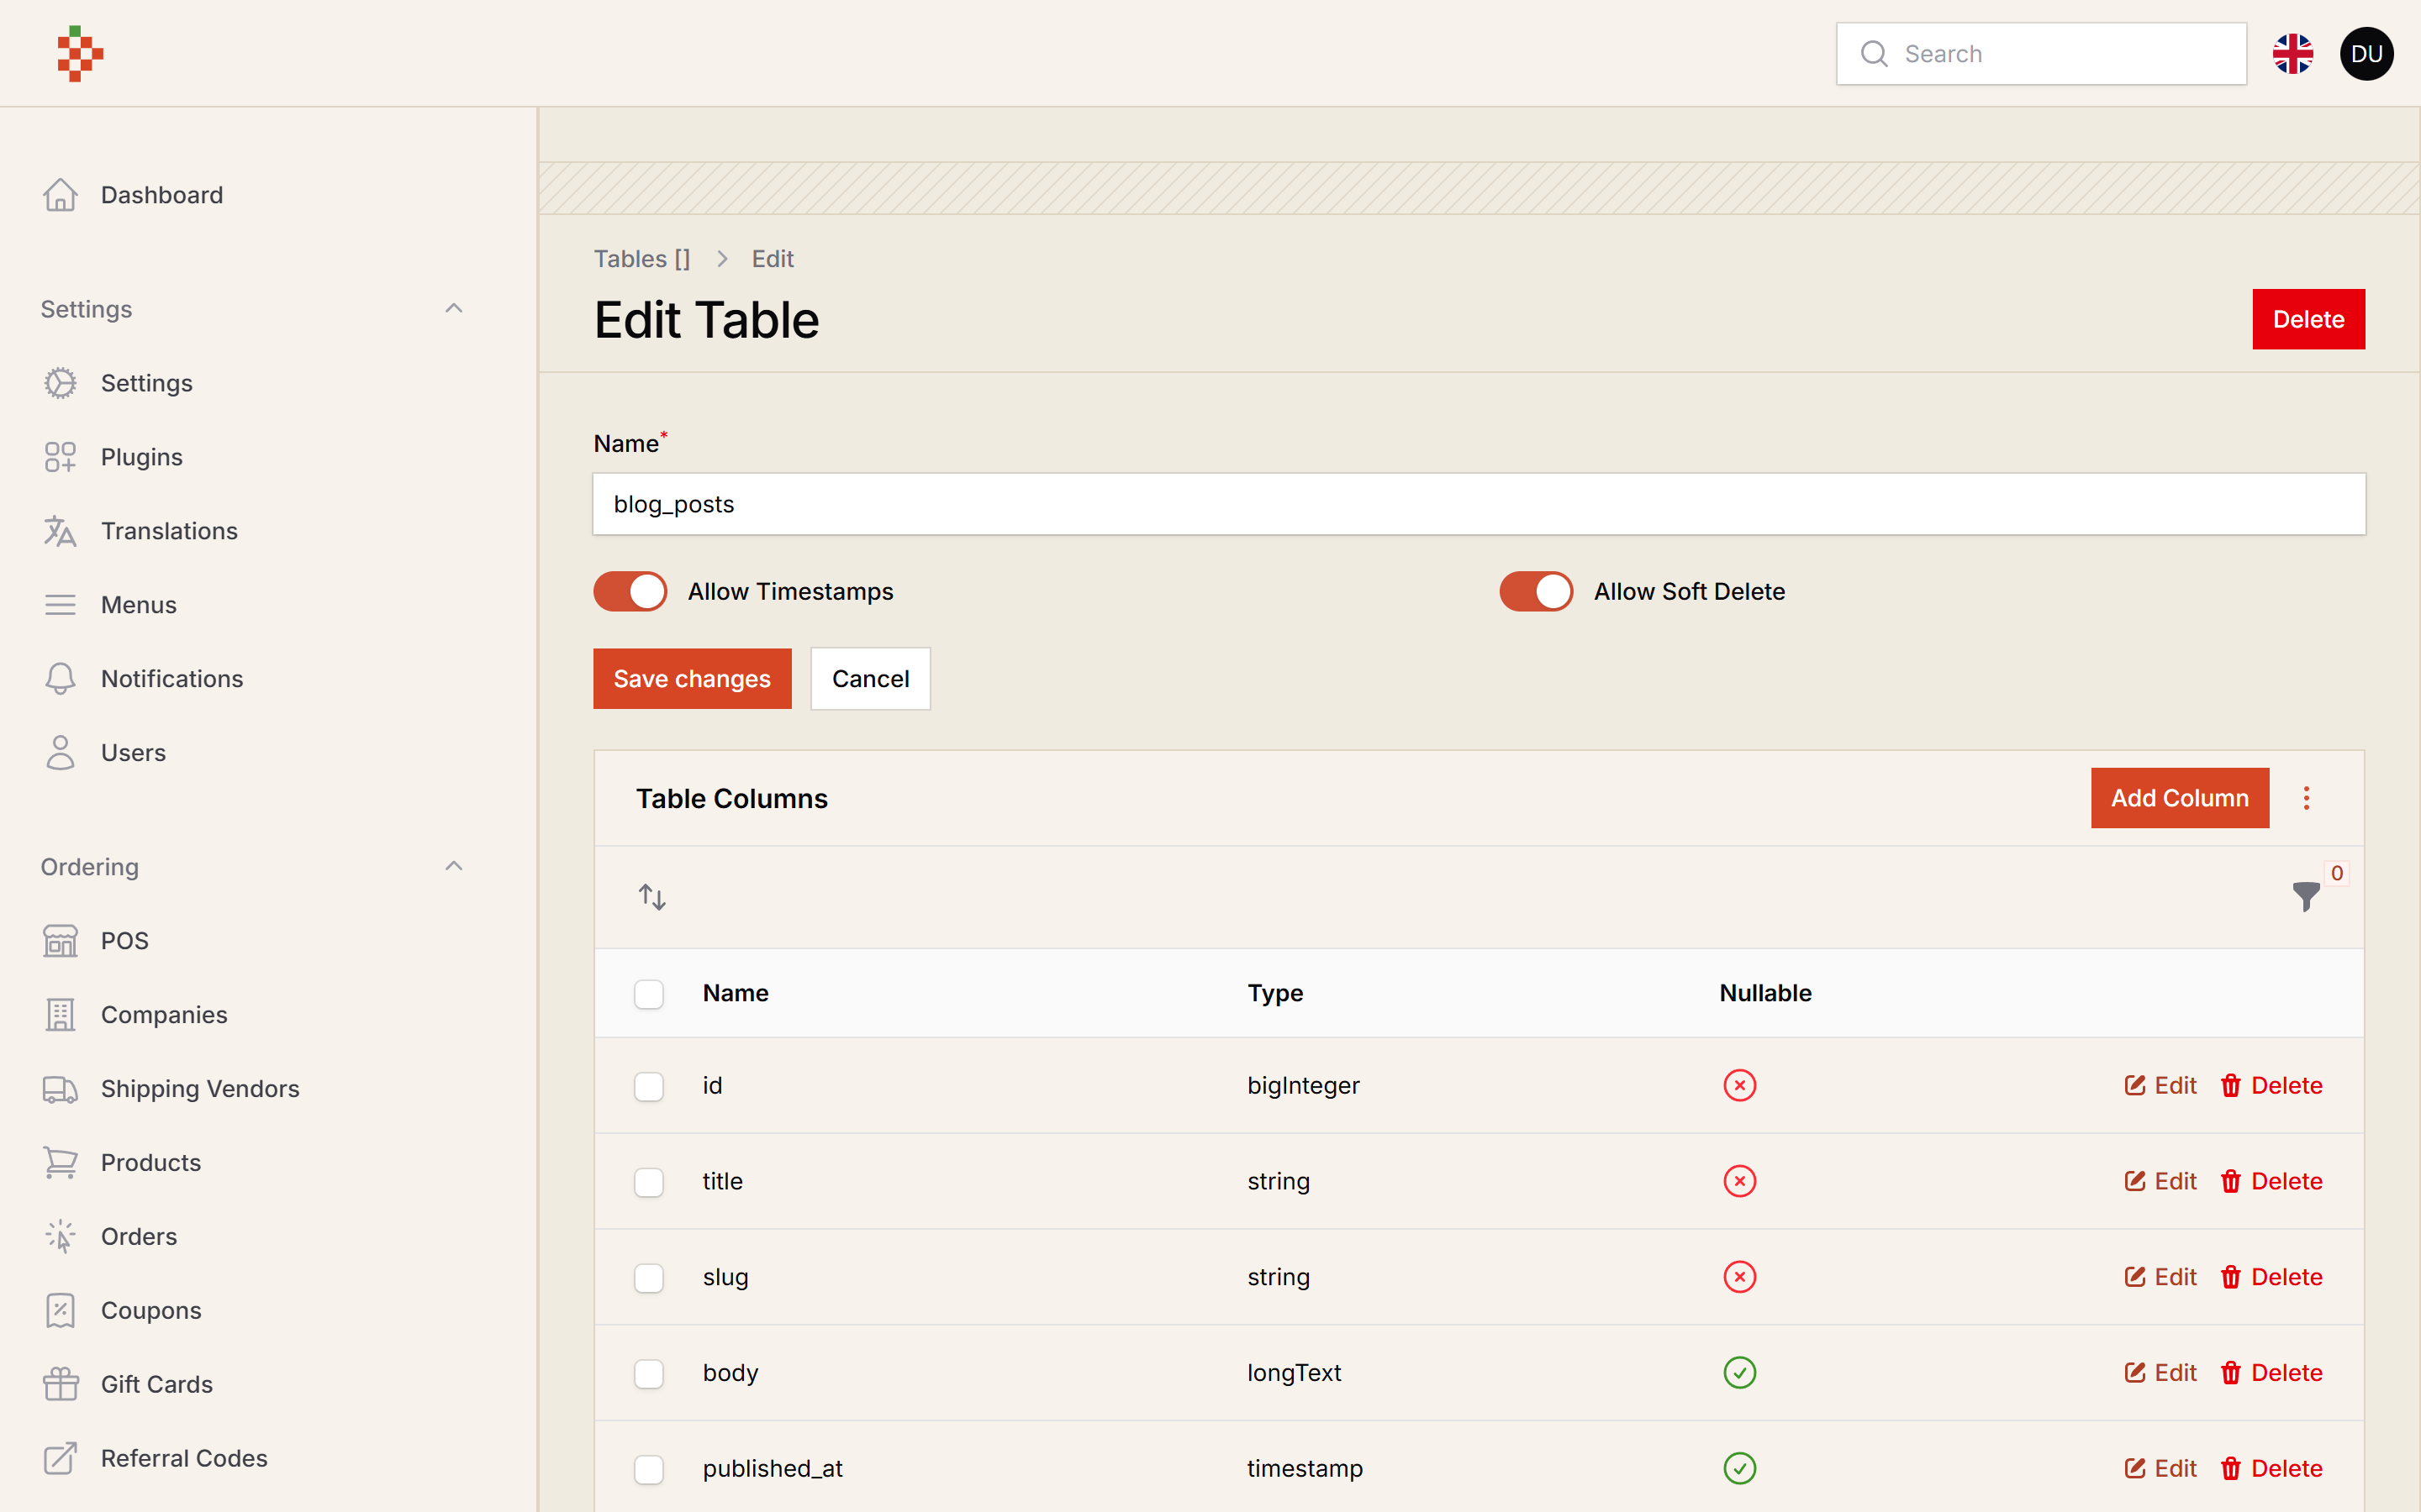This screenshot has height=1512, width=2421.
Task: Collapse the Settings sidebar section
Action: (453, 309)
